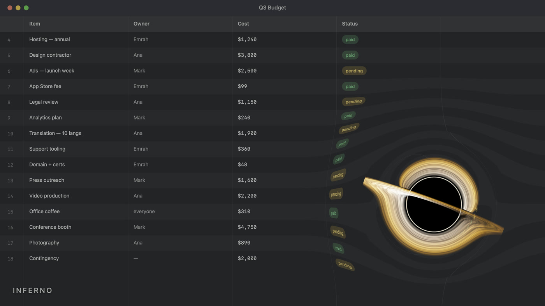Viewport: 545px width, 306px height.
Task: Click the paid badge for App Store fee
Action: 350,87
